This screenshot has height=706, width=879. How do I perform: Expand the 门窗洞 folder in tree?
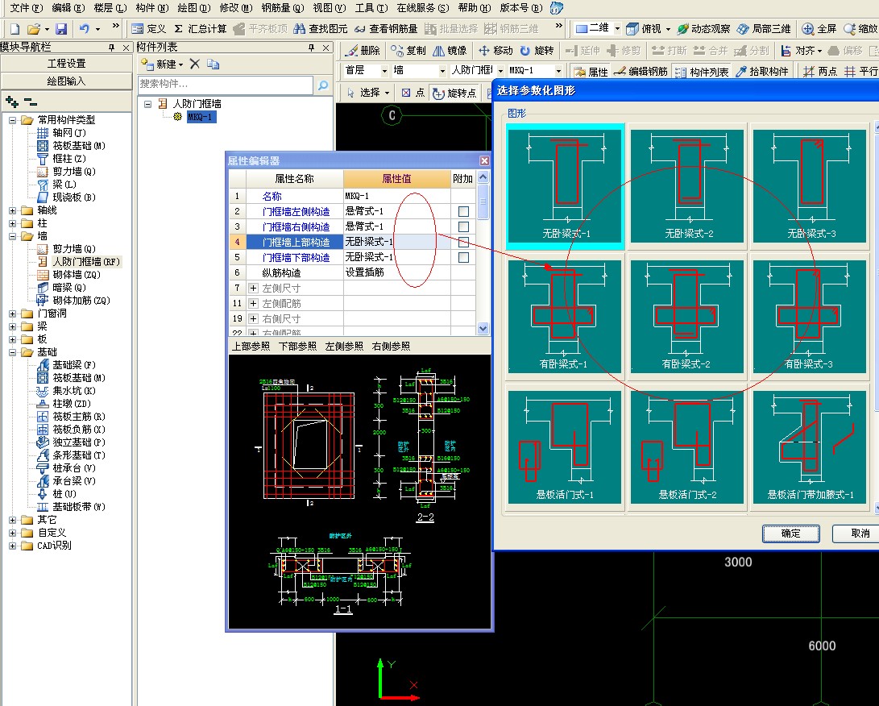[x=12, y=314]
